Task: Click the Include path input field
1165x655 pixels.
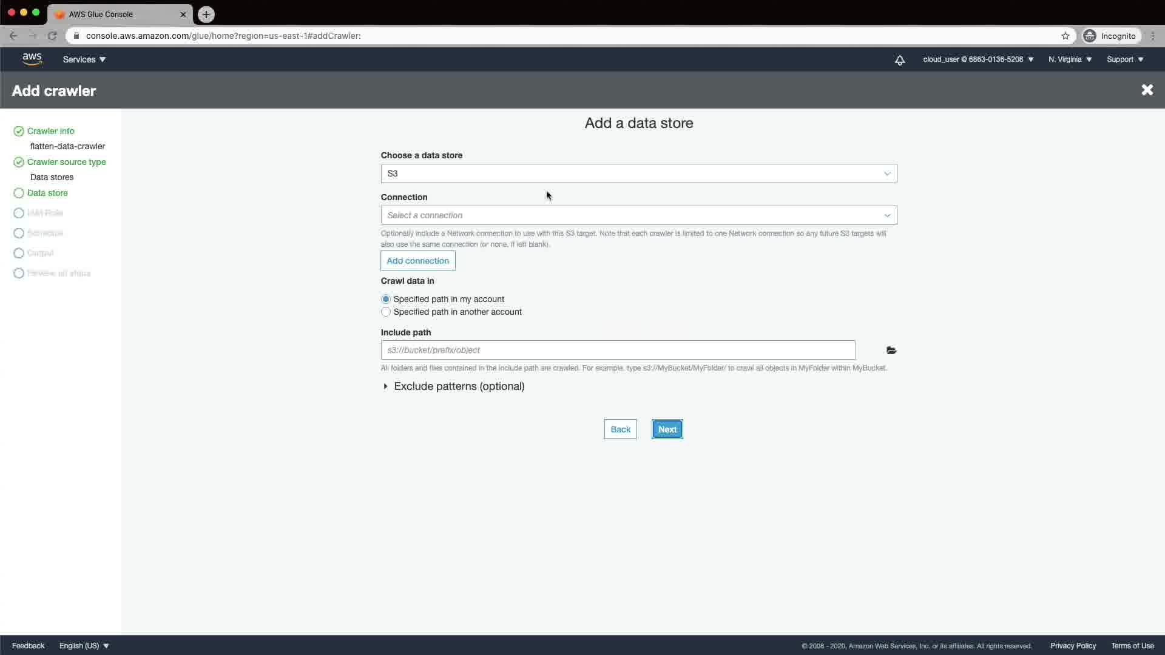Action: (618, 350)
